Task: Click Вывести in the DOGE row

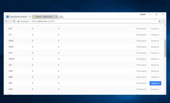Action: 155,41
